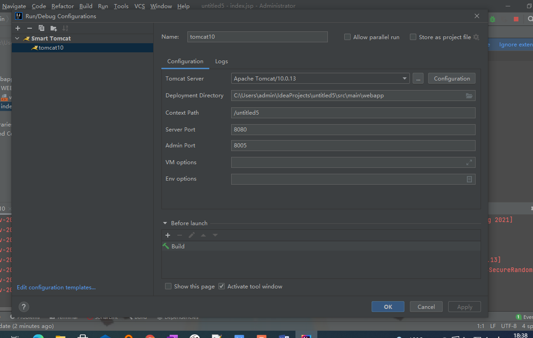
Task: Click the UTF-8 encoding in status bar
Action: click(508, 326)
